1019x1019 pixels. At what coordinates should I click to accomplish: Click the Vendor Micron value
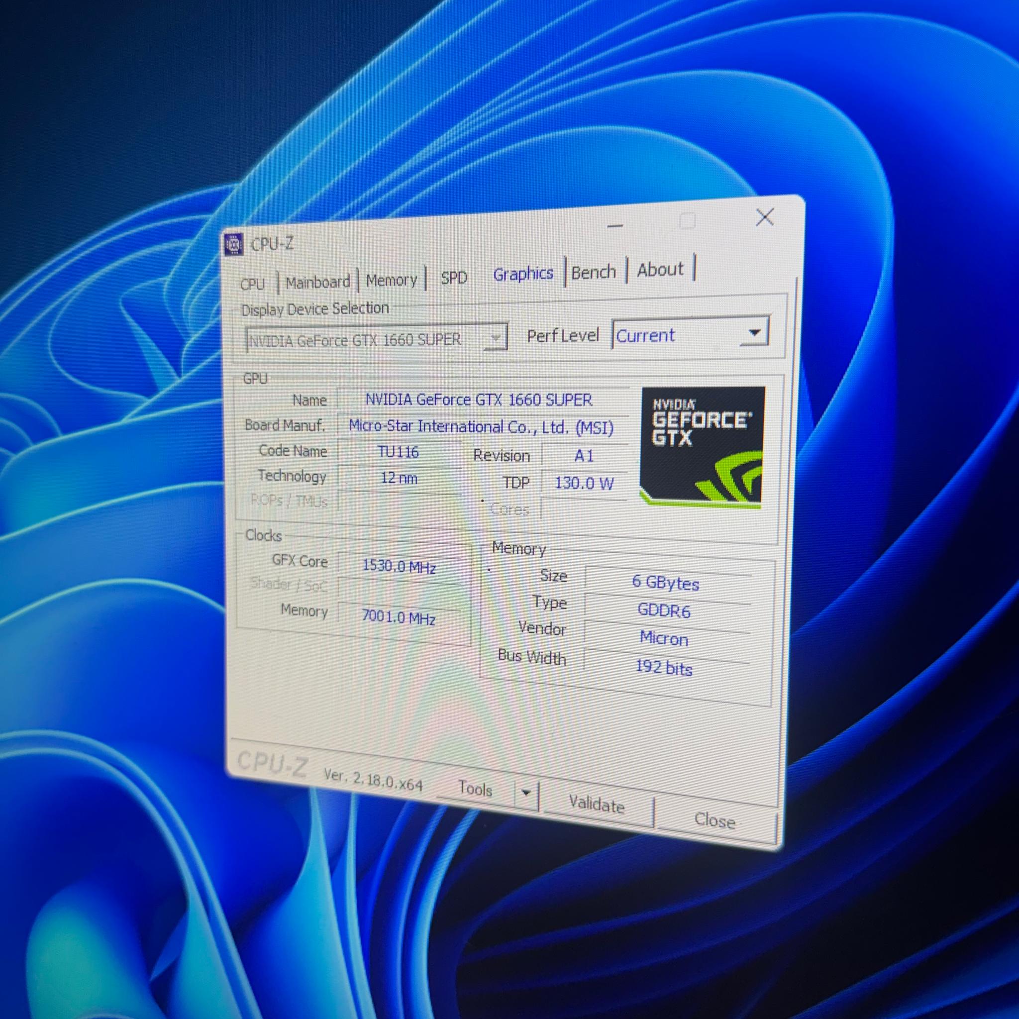pos(665,639)
